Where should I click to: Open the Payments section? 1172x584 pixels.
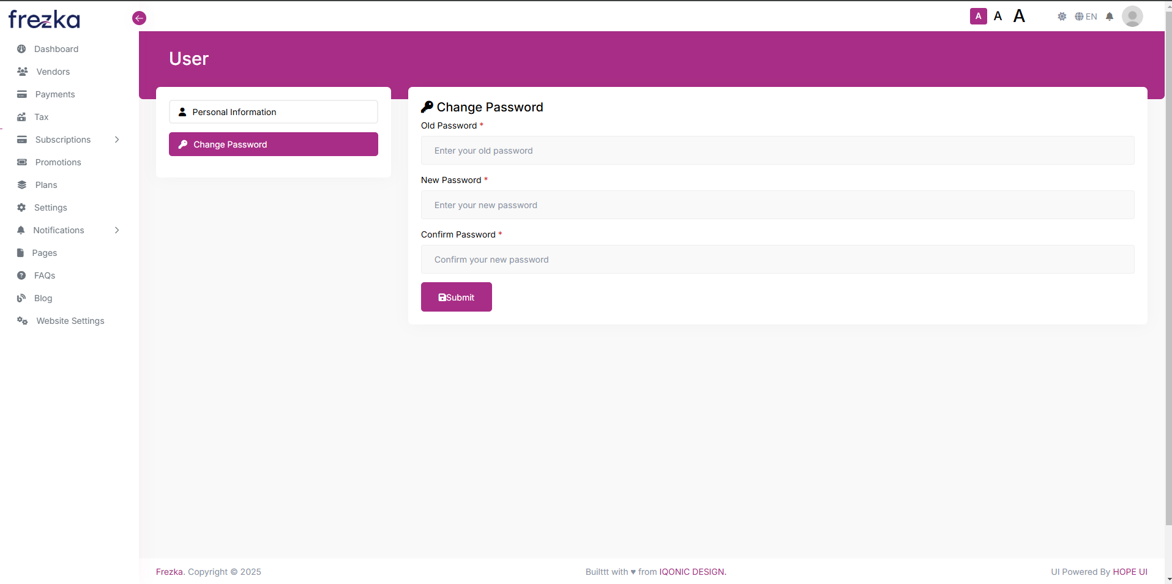(55, 94)
